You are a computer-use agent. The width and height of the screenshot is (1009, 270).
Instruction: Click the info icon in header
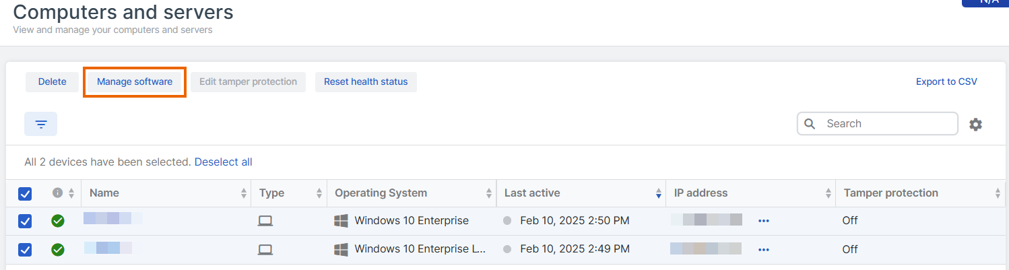click(x=57, y=193)
